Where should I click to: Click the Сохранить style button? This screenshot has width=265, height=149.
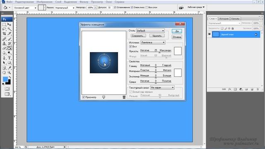tap(138, 36)
